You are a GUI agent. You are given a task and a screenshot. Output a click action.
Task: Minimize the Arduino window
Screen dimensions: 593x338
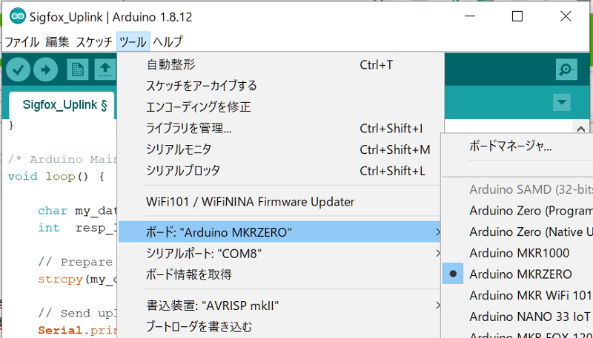pyautogui.click(x=470, y=16)
